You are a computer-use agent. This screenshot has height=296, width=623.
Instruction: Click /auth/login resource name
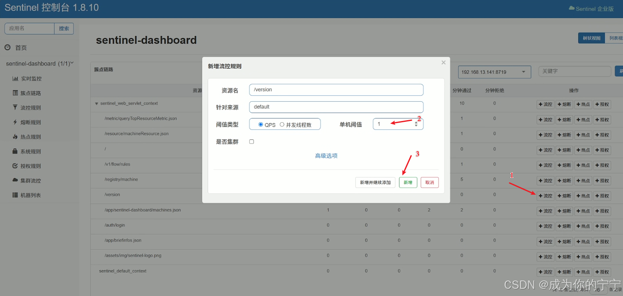(115, 225)
